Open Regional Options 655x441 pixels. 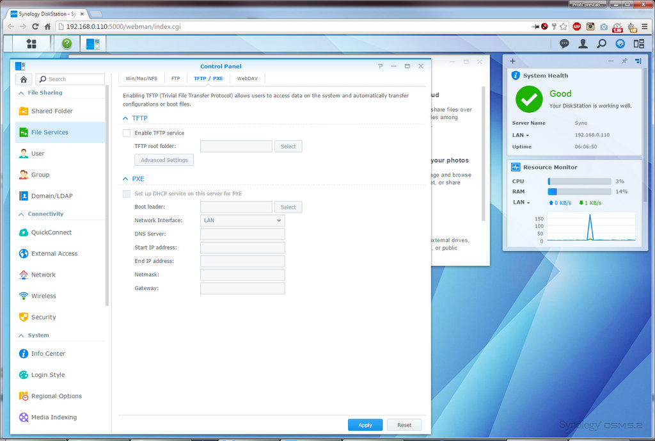(60, 396)
